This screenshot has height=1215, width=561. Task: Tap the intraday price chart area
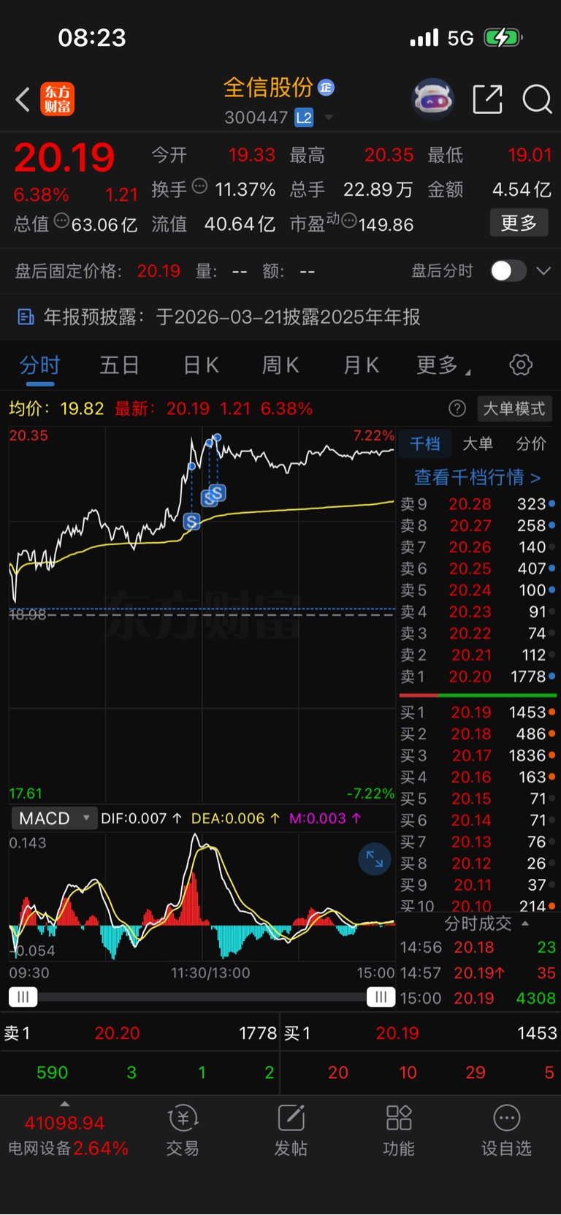(x=202, y=615)
